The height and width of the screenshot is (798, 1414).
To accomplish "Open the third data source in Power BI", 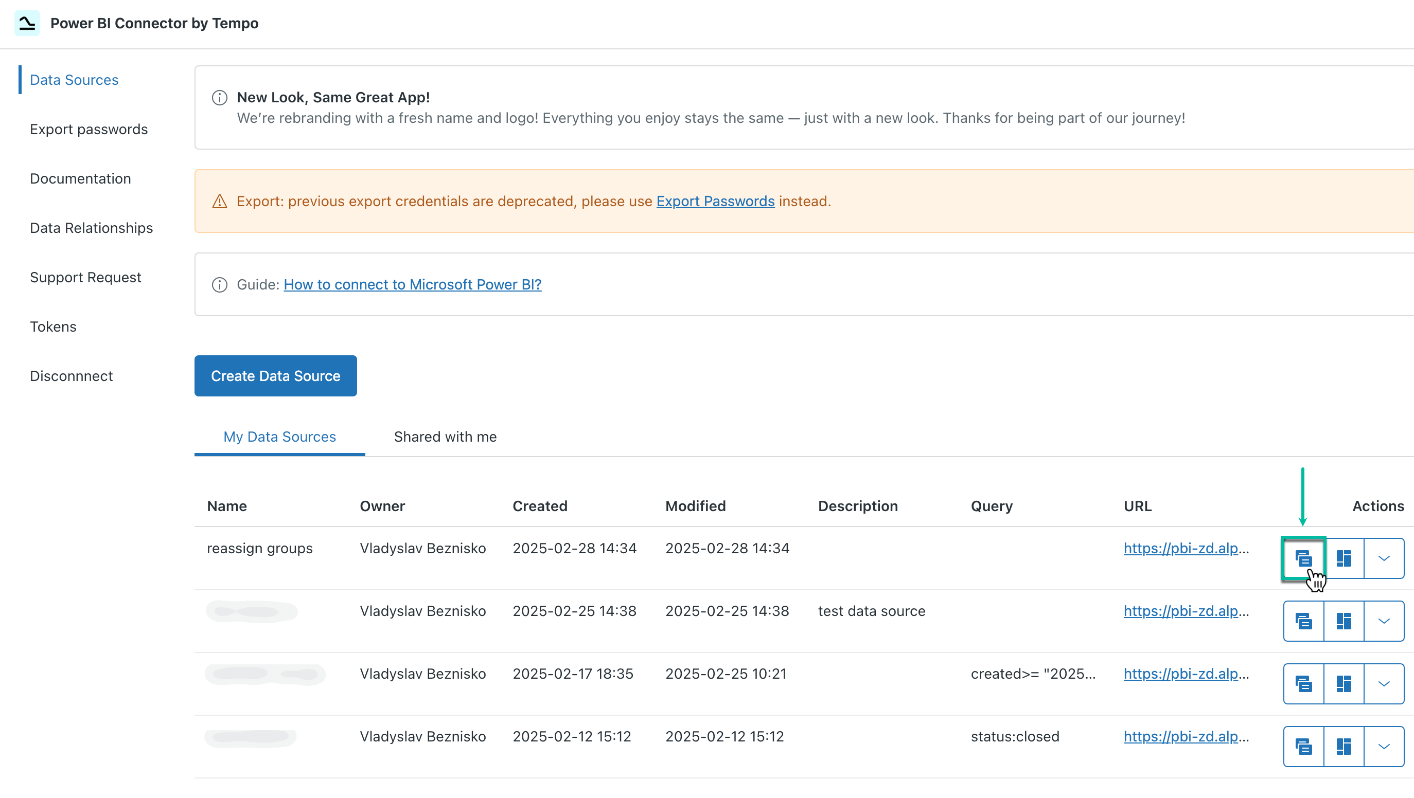I will [x=1343, y=683].
